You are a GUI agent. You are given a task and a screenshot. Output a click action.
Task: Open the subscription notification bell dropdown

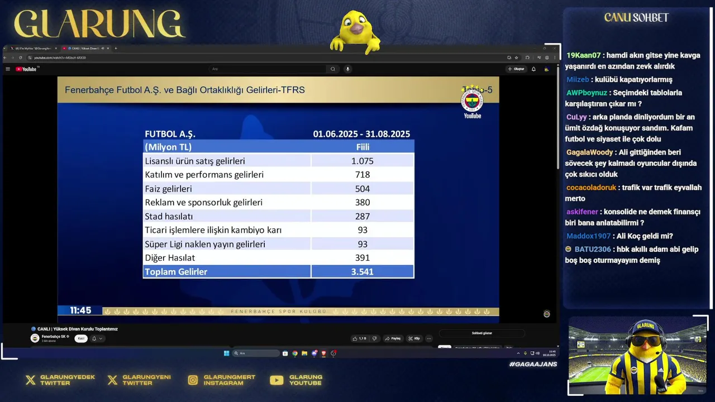tap(97, 338)
